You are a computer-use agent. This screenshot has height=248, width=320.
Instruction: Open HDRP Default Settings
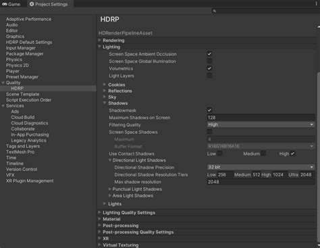click(x=29, y=42)
